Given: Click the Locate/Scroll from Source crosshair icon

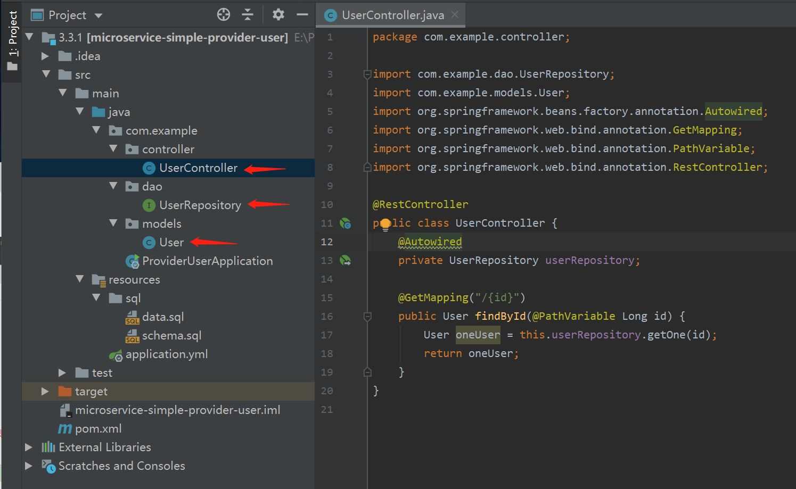Looking at the screenshot, I should click(224, 15).
